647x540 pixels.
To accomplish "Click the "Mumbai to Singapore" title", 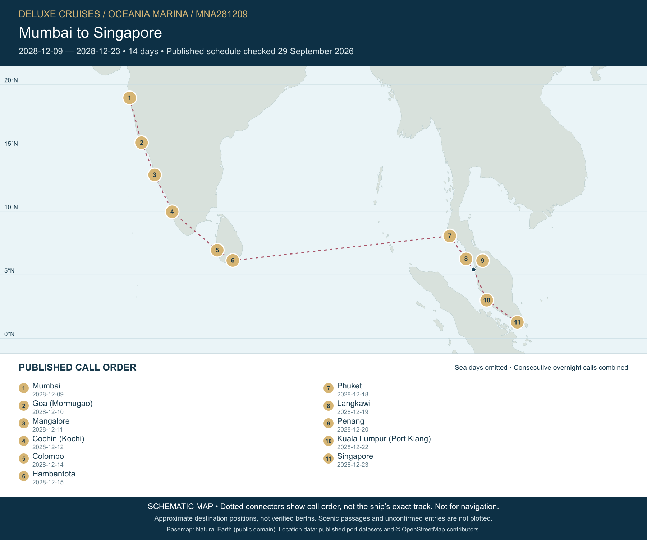I will [x=90, y=33].
